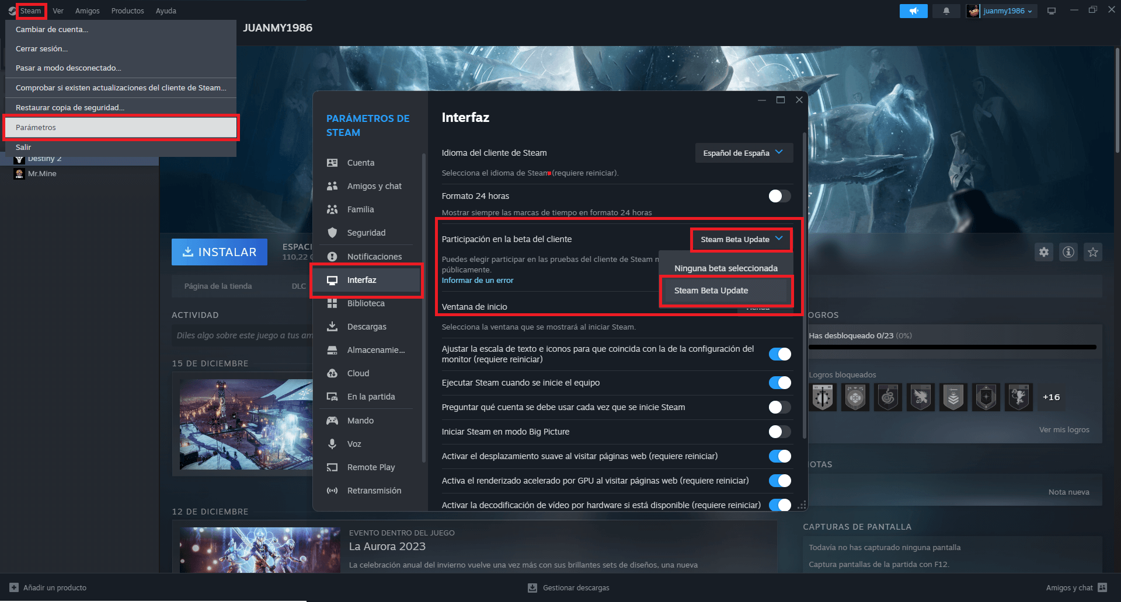1121x602 pixels.
Task: Choose Salir from Steam menu
Action: click(x=121, y=147)
